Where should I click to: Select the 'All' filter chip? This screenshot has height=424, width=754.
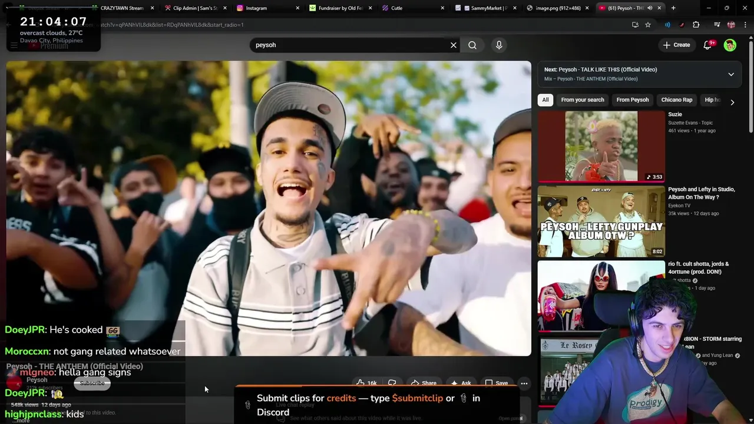coord(545,100)
